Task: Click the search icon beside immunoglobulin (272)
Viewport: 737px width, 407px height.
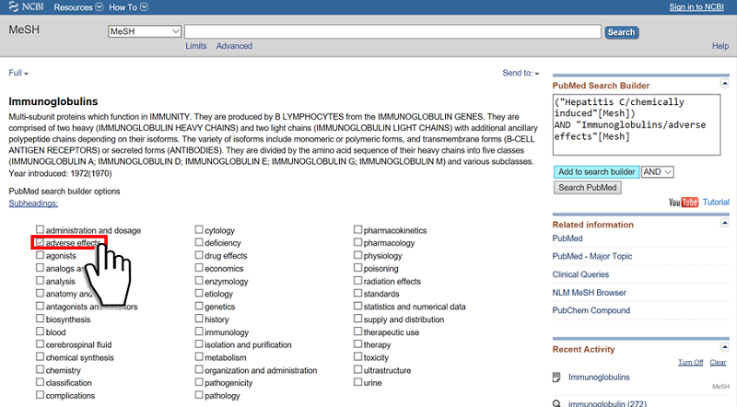Action: click(x=556, y=403)
